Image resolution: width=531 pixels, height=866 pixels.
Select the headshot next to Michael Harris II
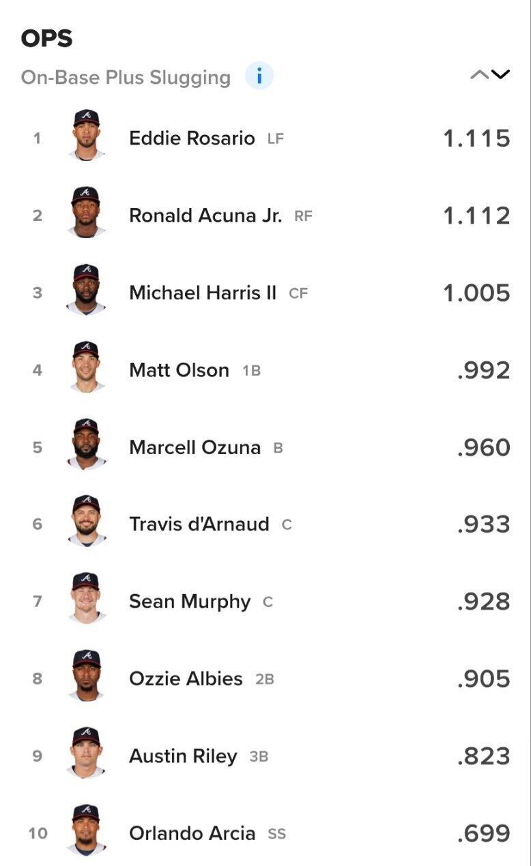pos(87,289)
